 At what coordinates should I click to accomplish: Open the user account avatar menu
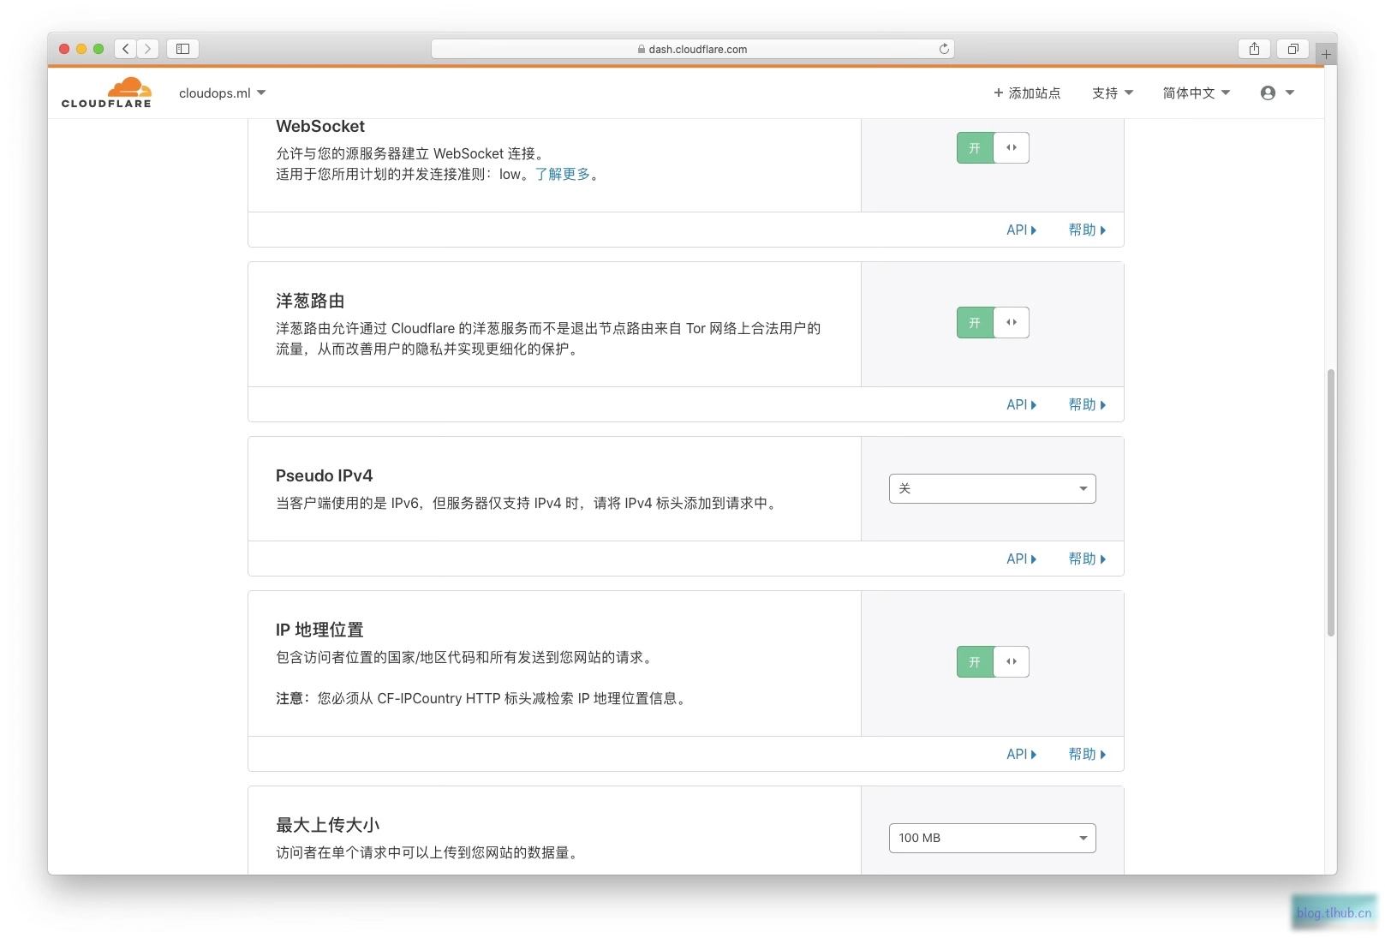click(1276, 93)
